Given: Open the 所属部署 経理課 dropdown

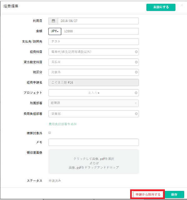Looking at the screenshot, I should (x=94, y=103).
